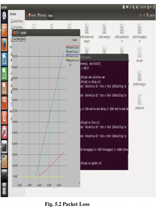Open the Files manager launcher icon
This screenshot has width=156, height=207.
tap(4, 30)
